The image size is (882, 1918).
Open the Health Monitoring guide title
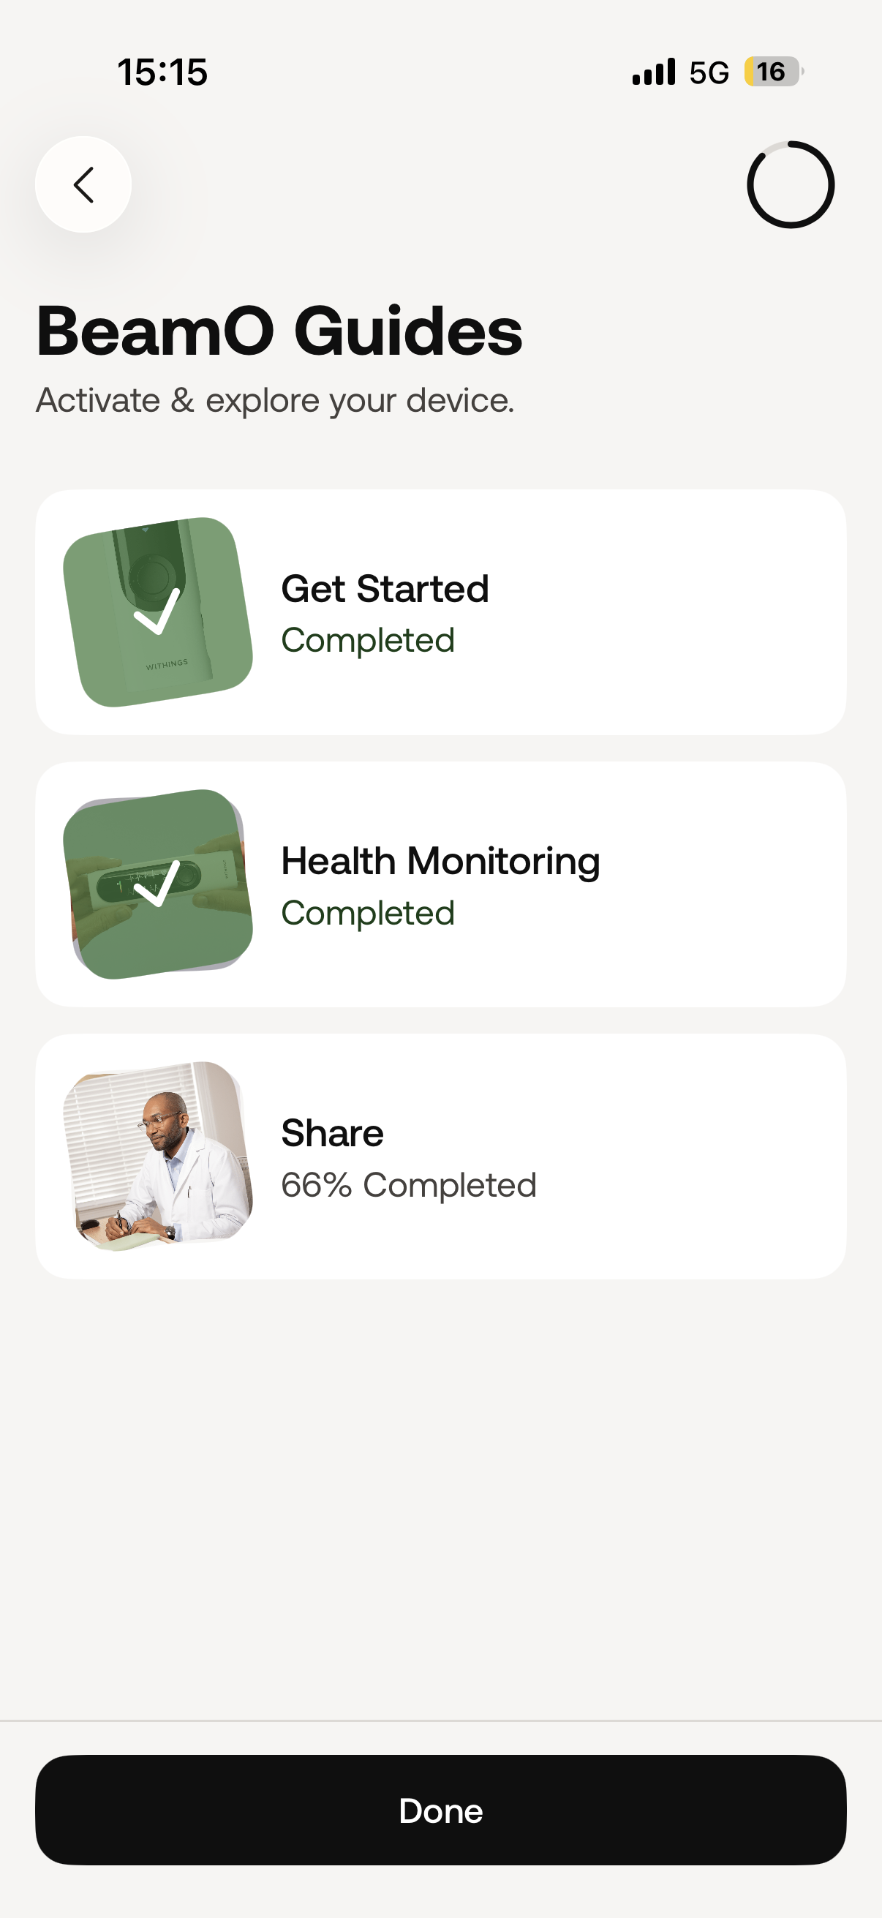[440, 861]
